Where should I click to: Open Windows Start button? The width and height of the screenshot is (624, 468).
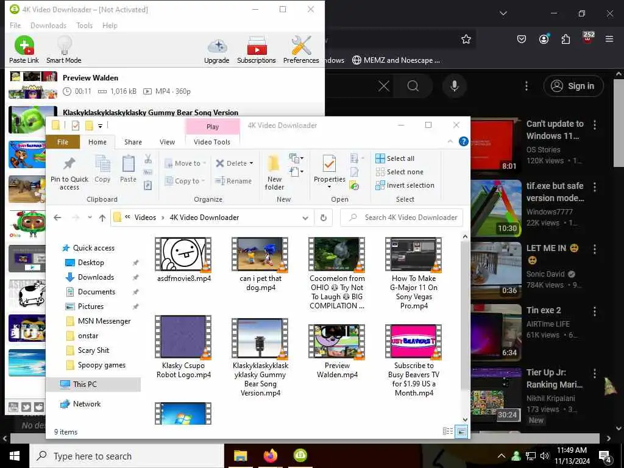pyautogui.click(x=15, y=456)
